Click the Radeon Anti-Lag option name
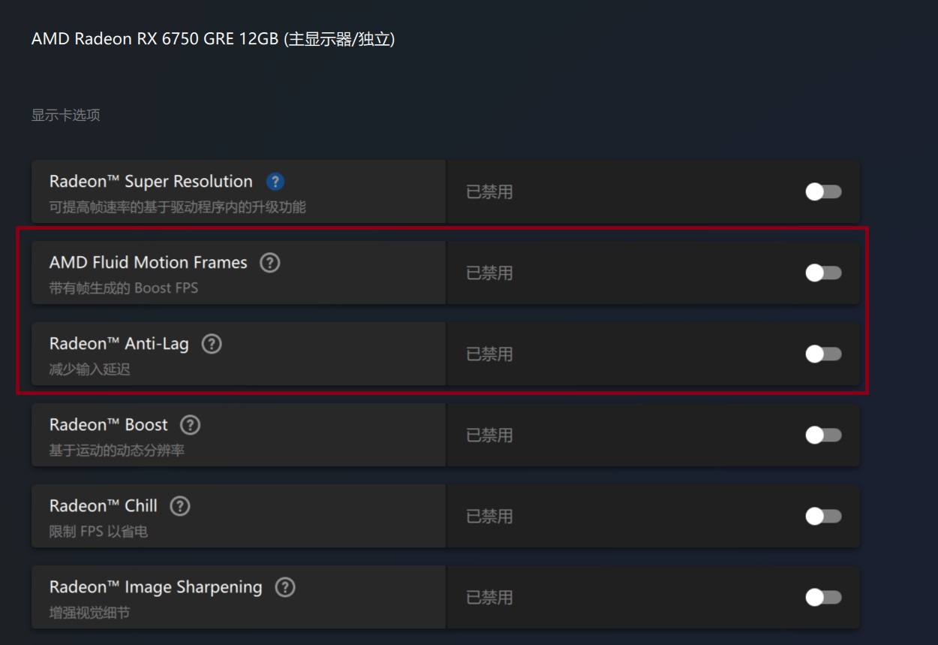Image resolution: width=938 pixels, height=645 pixels. pyautogui.click(x=119, y=344)
